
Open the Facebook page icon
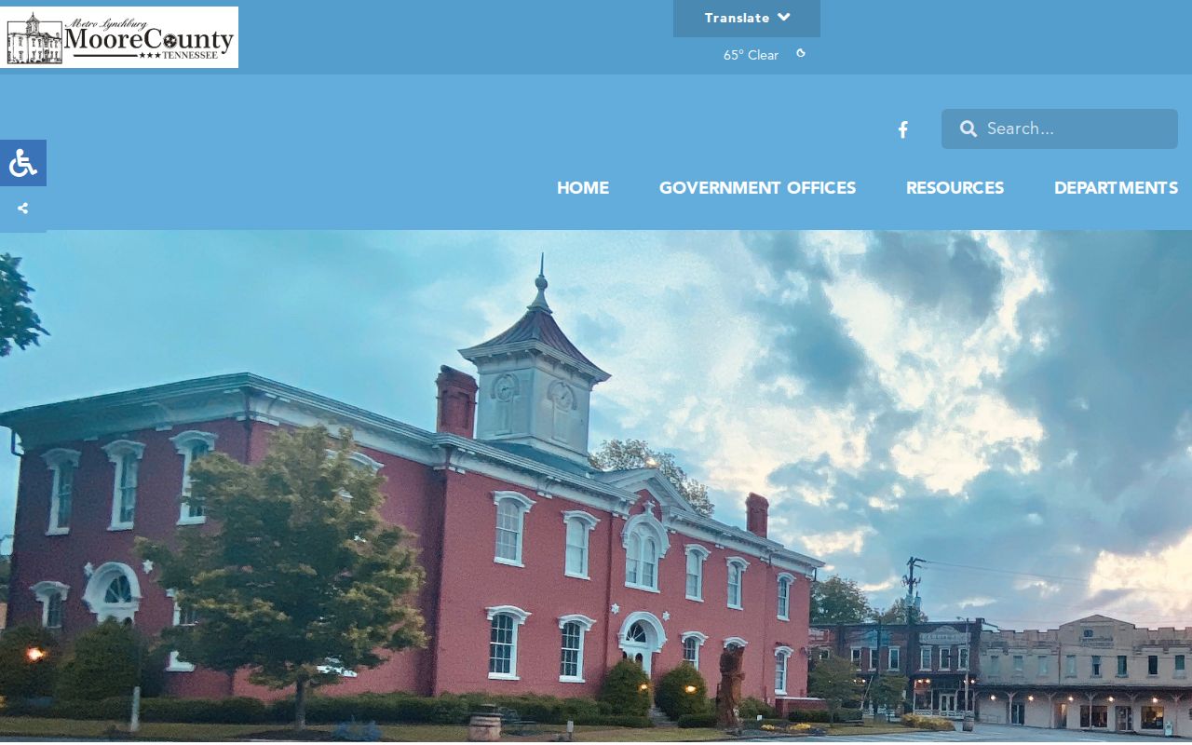[x=902, y=129]
